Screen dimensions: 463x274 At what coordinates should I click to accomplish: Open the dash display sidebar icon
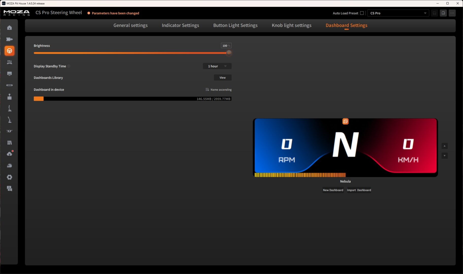click(x=9, y=74)
